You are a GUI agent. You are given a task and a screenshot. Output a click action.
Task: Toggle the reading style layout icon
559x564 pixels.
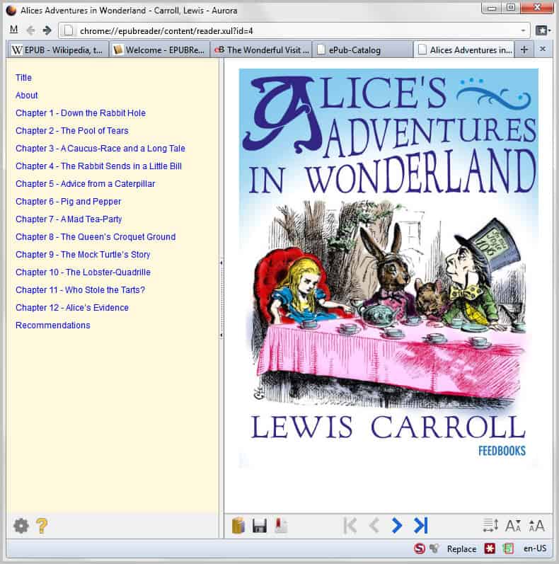pos(490,526)
